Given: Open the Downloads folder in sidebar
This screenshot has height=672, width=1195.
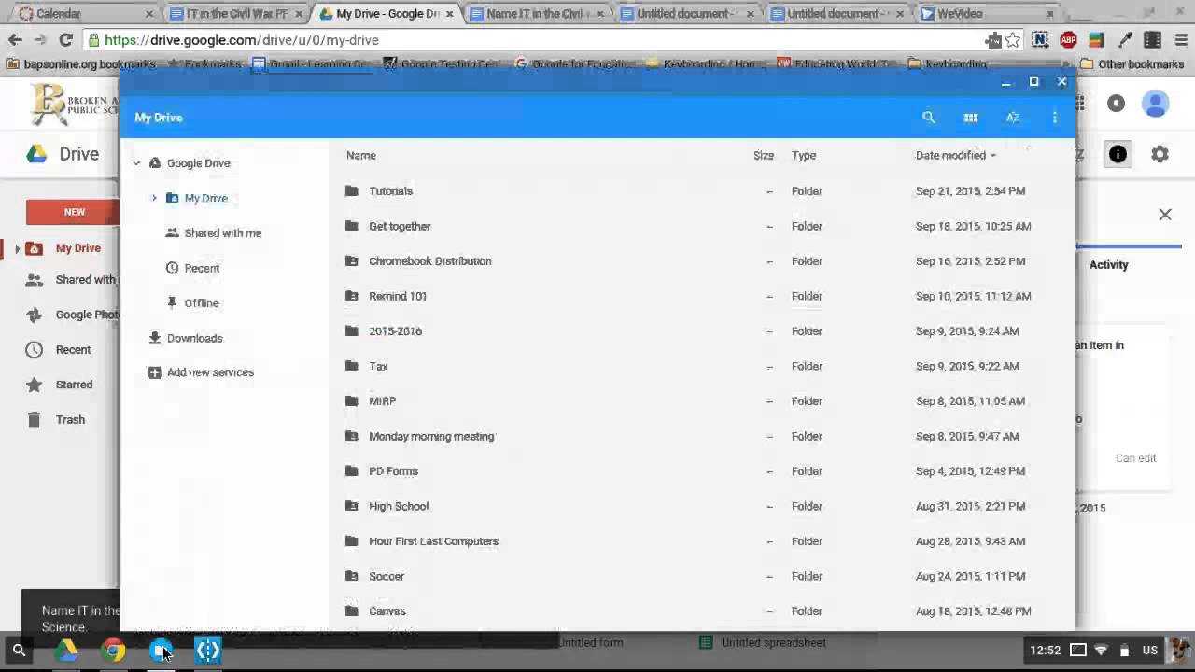Looking at the screenshot, I should pyautogui.click(x=194, y=338).
